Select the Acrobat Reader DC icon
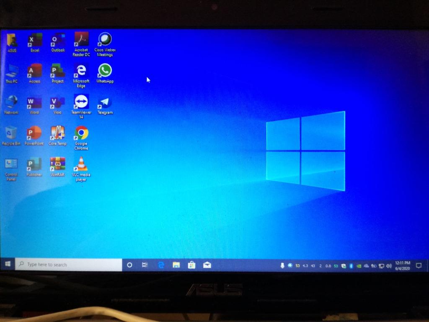Viewport: 429px width, 322px height. click(x=81, y=39)
